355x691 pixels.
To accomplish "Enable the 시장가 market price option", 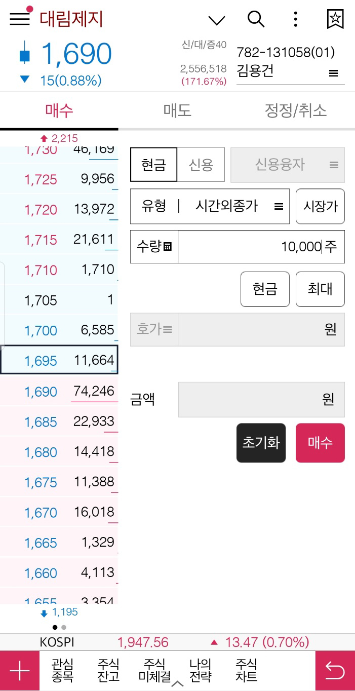I will [320, 206].
